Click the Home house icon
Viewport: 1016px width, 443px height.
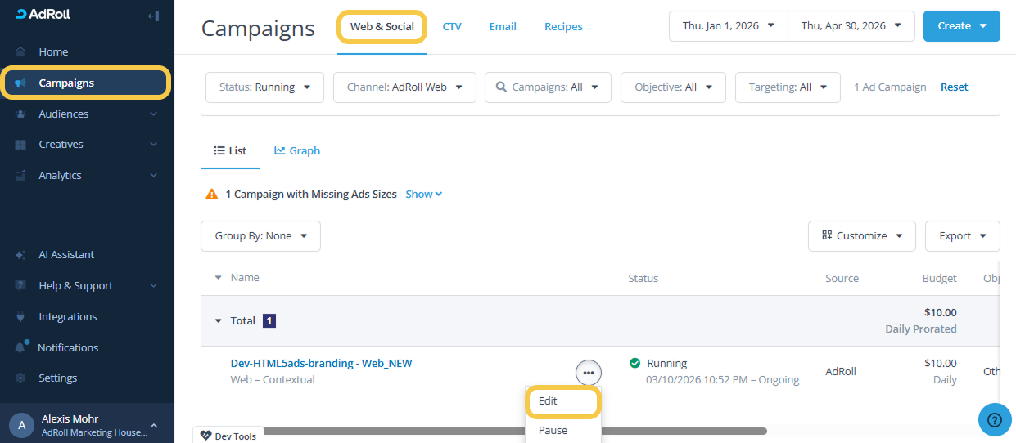coord(21,51)
